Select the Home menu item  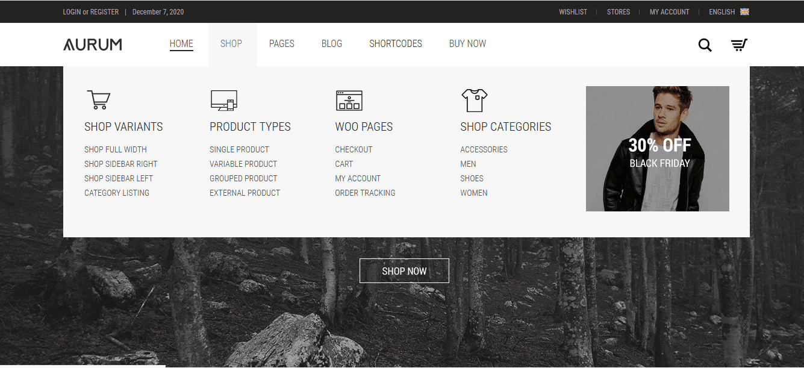[181, 44]
